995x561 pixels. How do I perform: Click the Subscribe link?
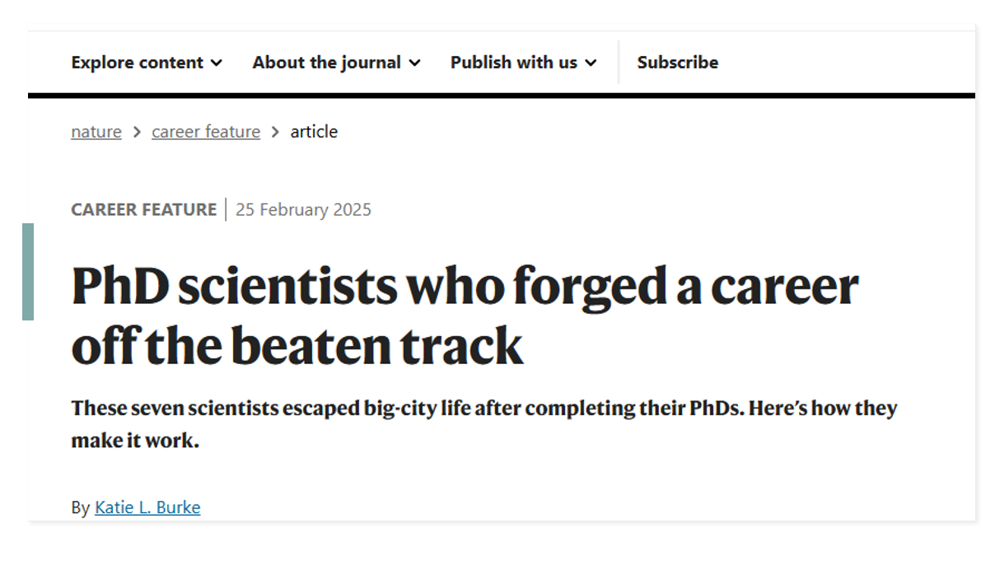click(x=677, y=63)
